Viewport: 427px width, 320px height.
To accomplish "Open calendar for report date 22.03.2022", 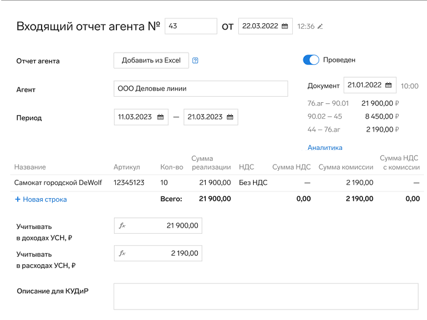I will [x=285, y=26].
